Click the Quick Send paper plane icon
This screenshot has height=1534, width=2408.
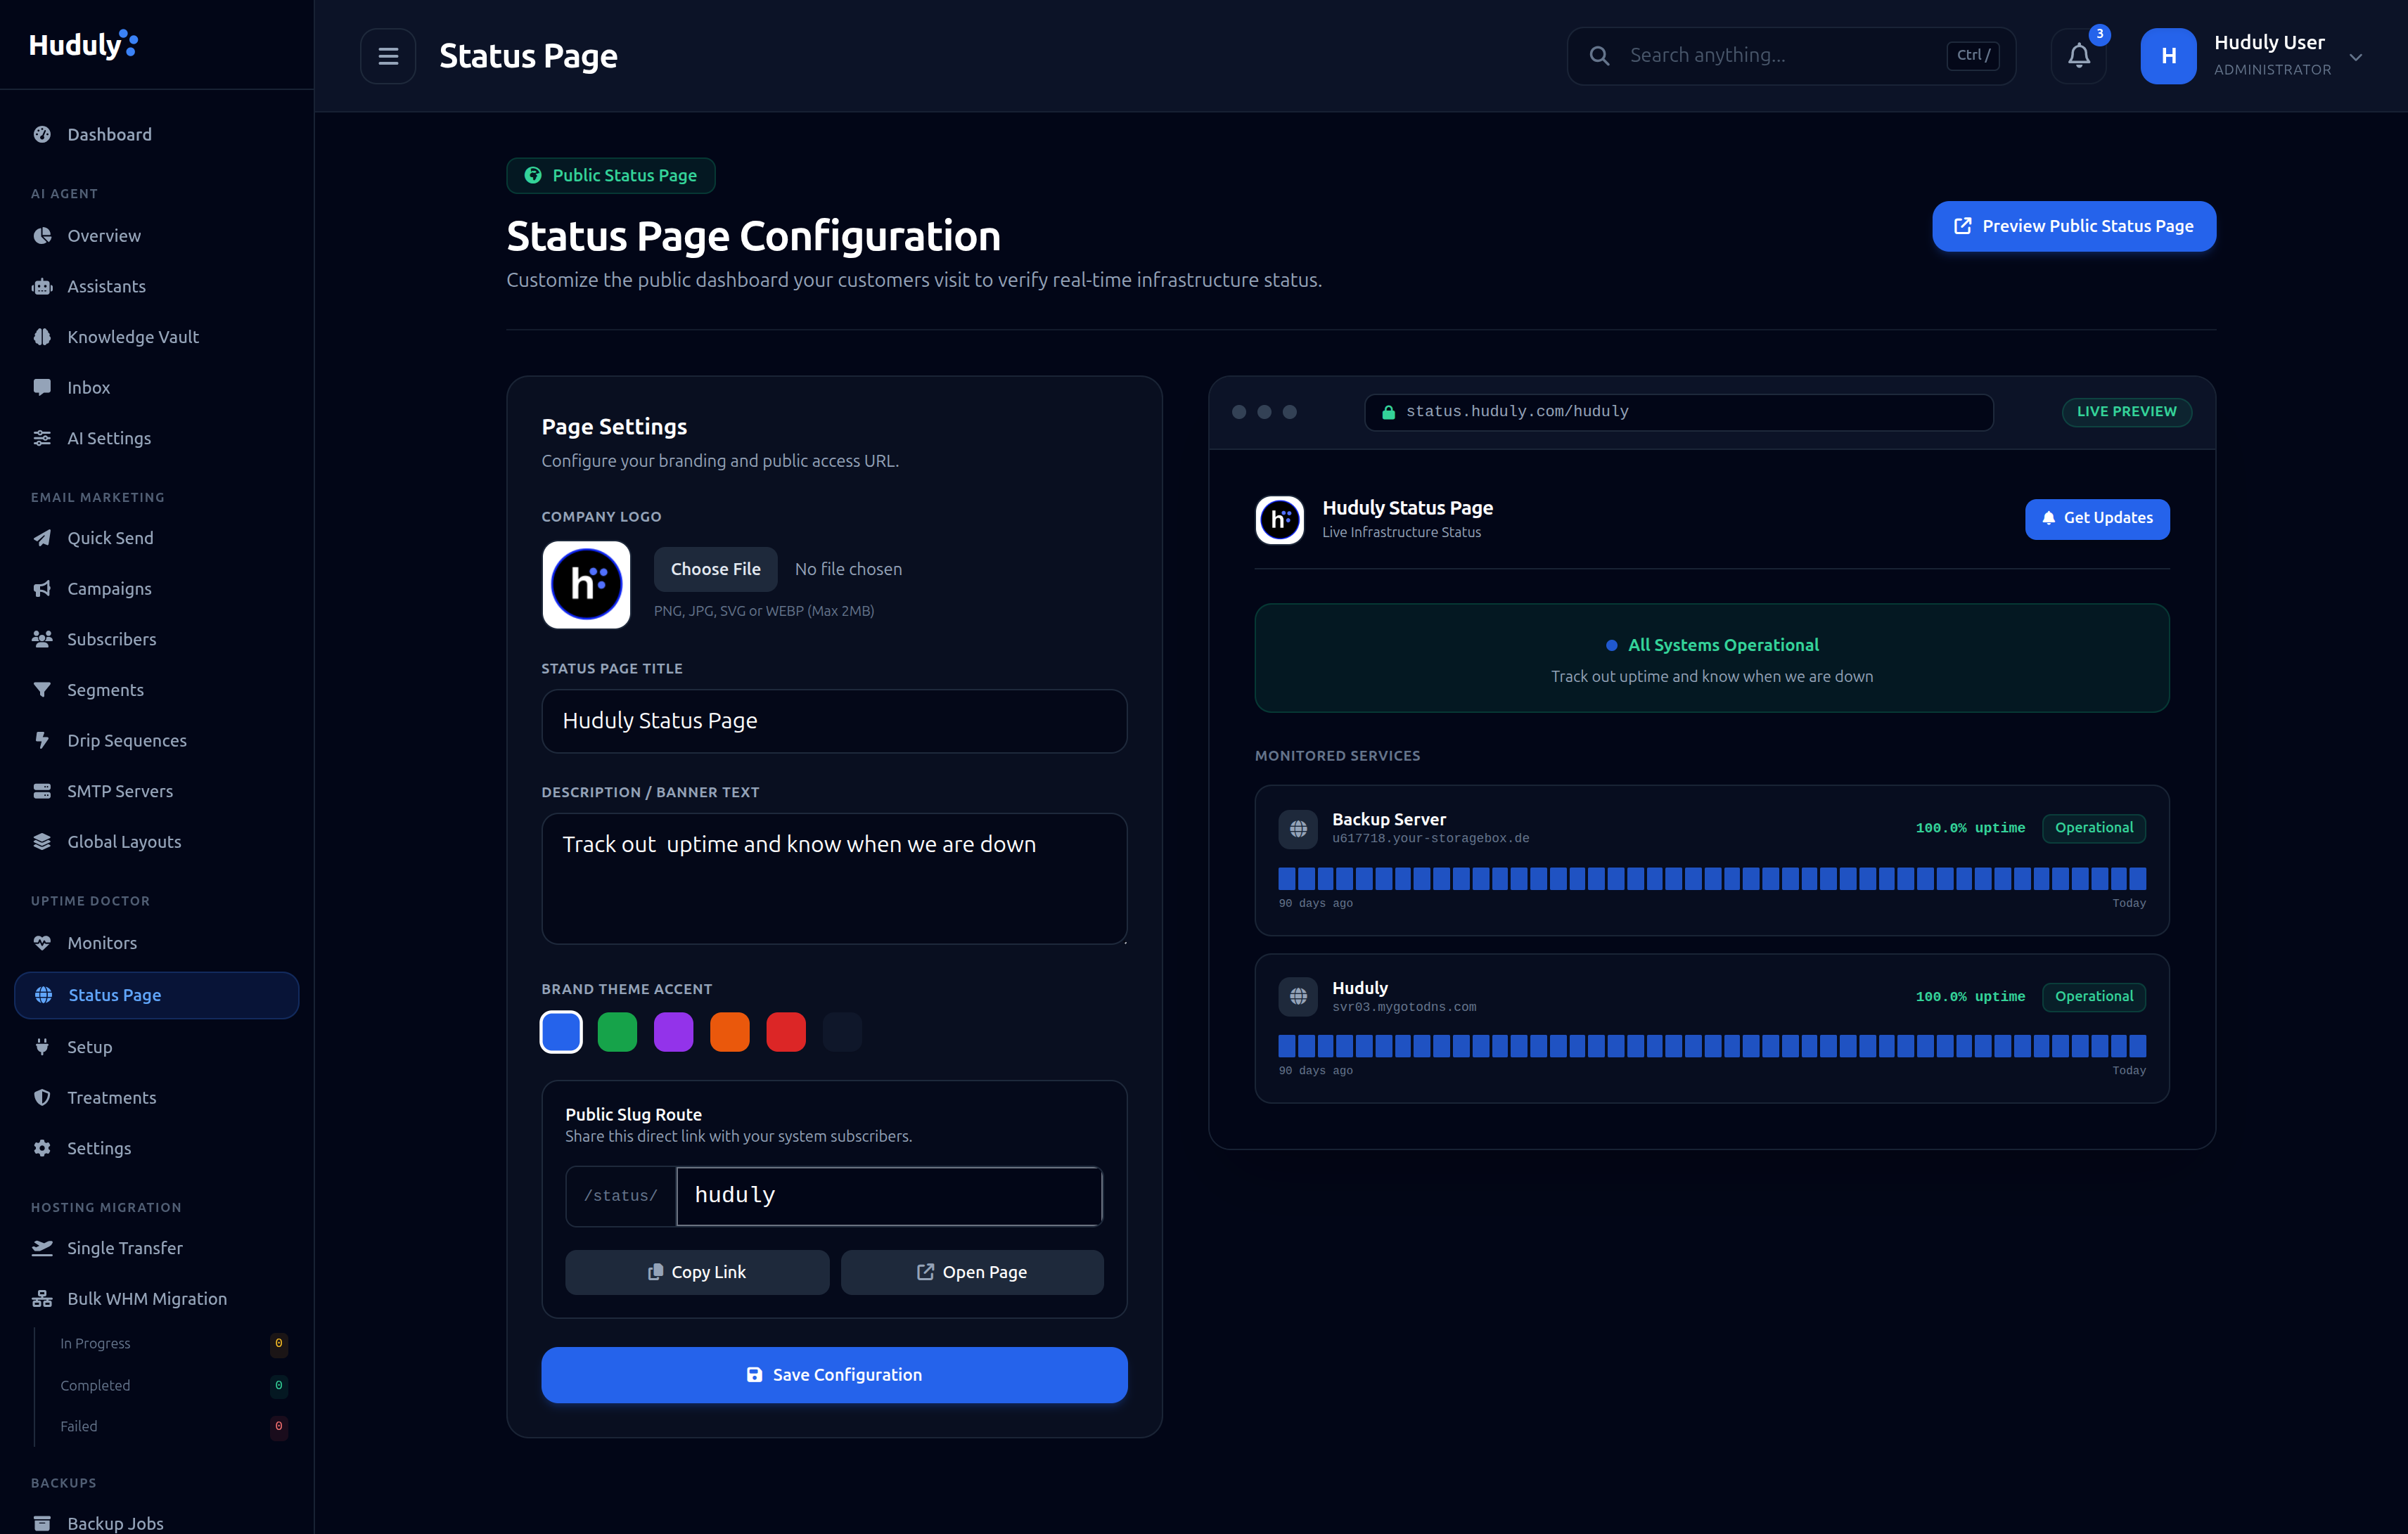[42, 538]
